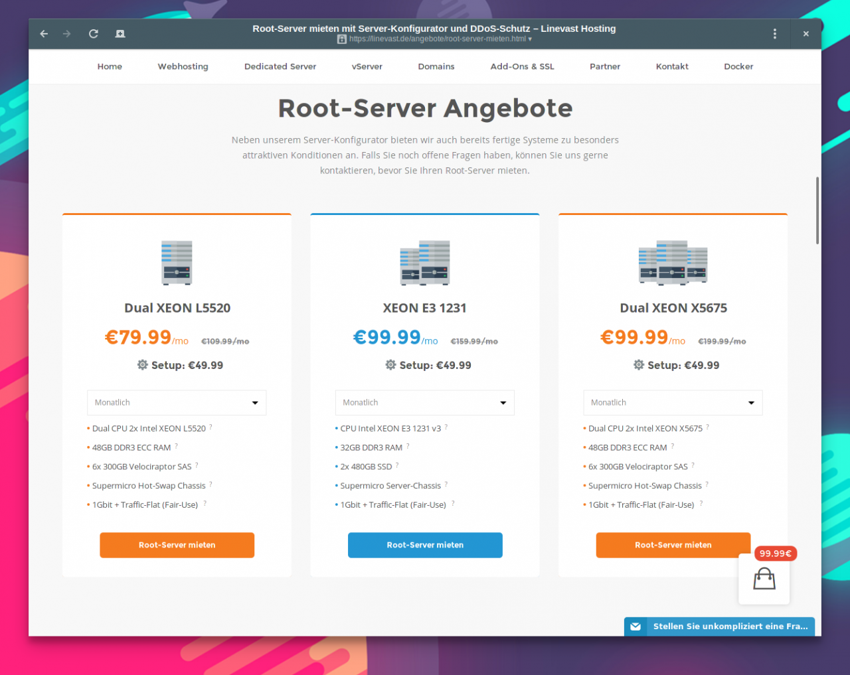Open the Partner menu item
850x675 pixels.
605,66
